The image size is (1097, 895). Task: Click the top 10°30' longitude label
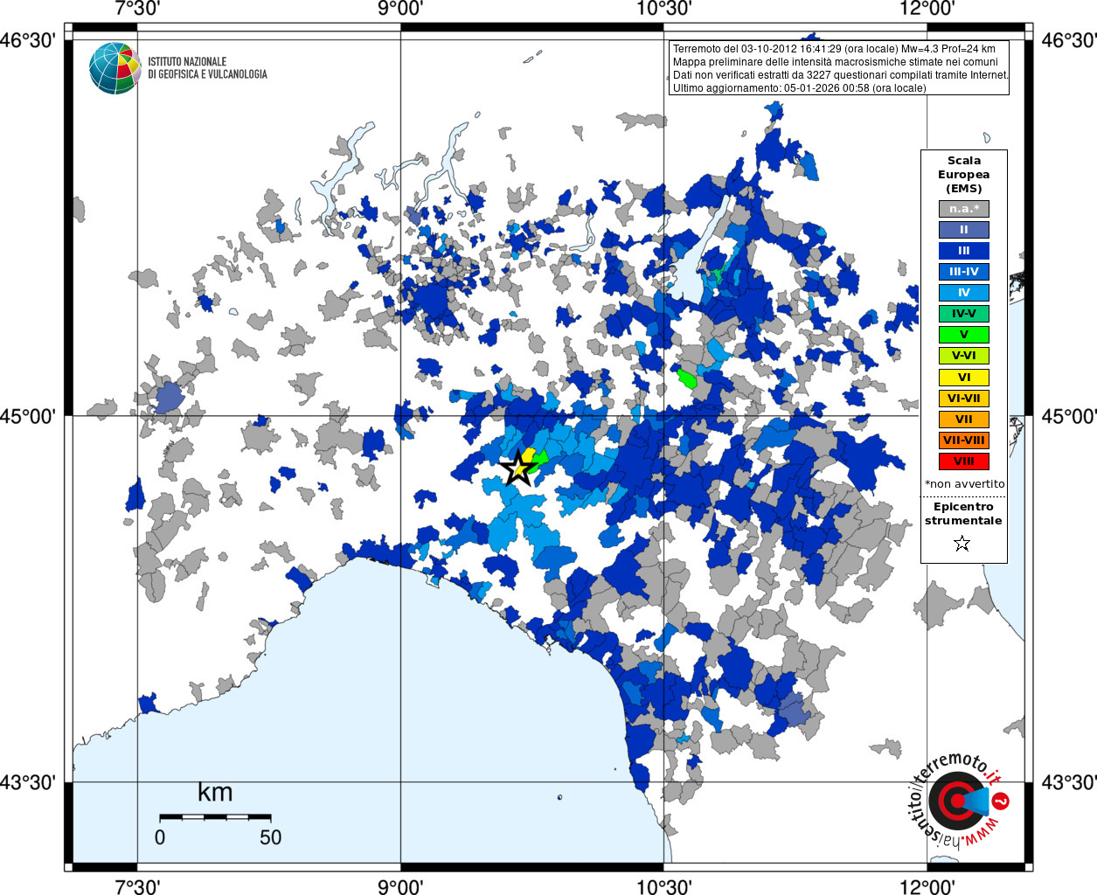664,9
